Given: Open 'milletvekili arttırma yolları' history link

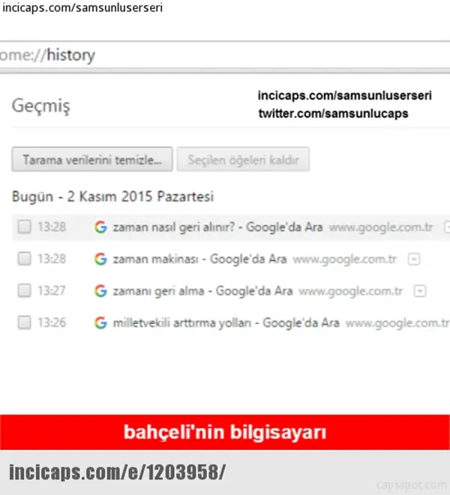Looking at the screenshot, I should click(x=226, y=323).
